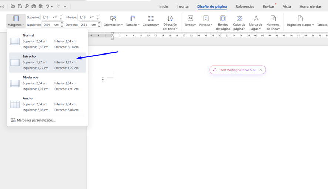Viewport: 328px width, 189px height.
Task: Expand the Orientación dropdown
Action: [113, 25]
